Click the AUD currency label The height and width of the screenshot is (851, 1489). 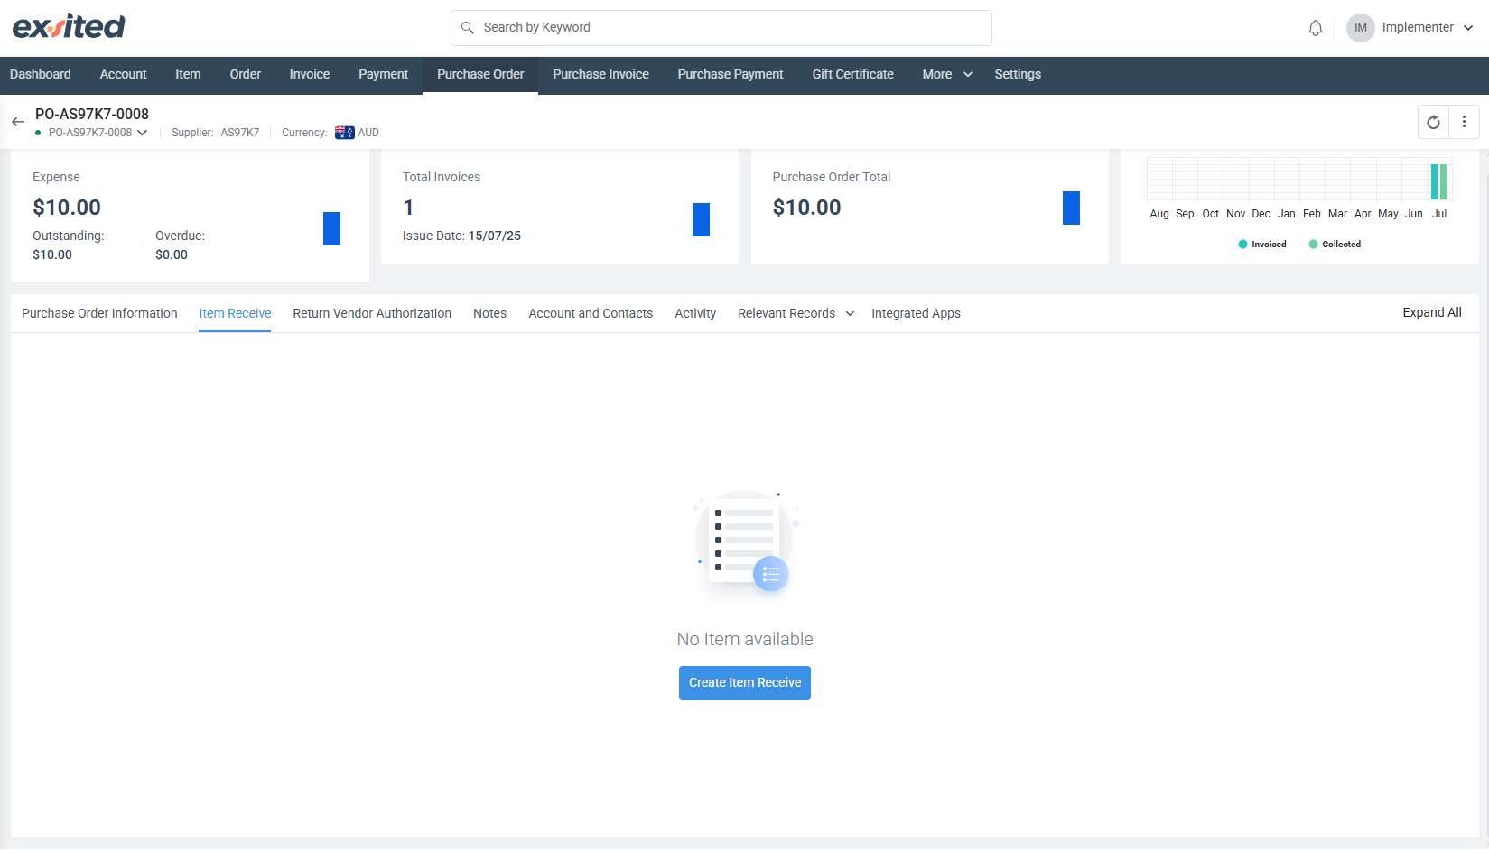click(x=368, y=133)
